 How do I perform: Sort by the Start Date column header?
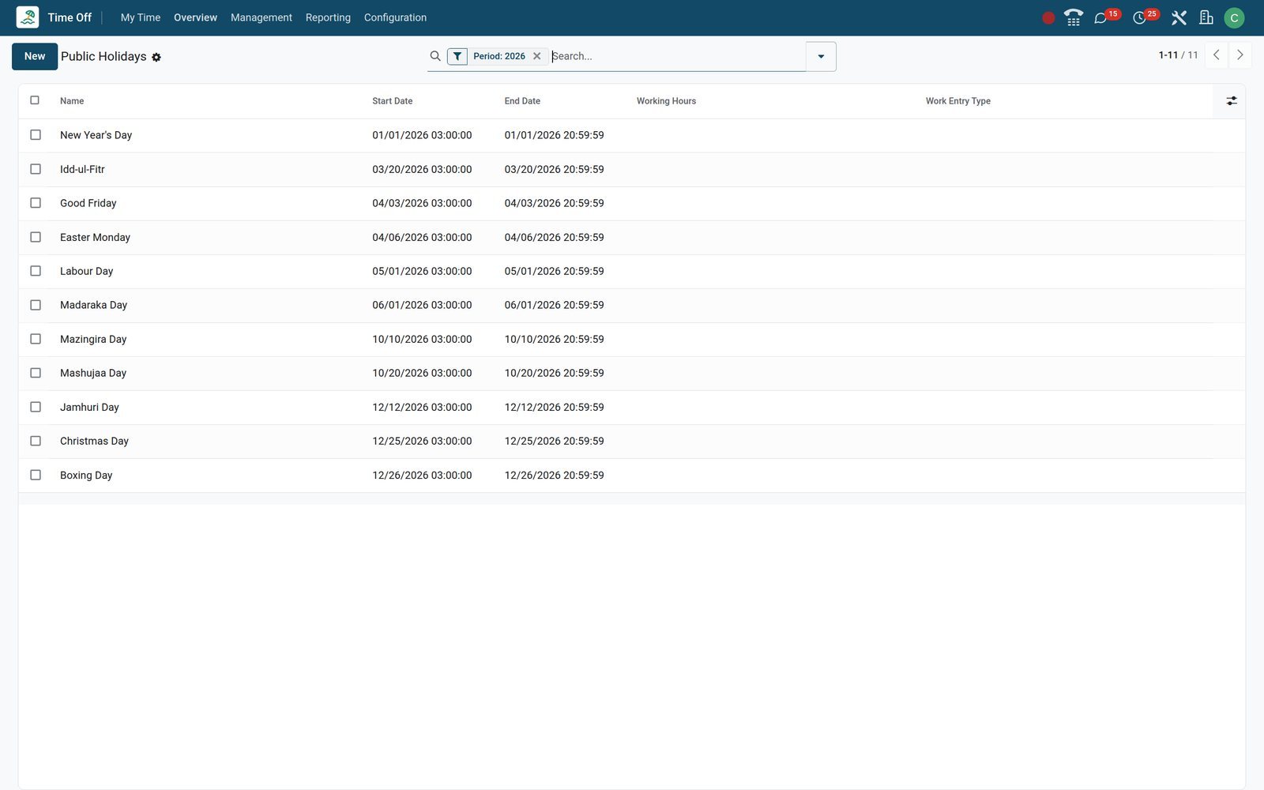393,101
